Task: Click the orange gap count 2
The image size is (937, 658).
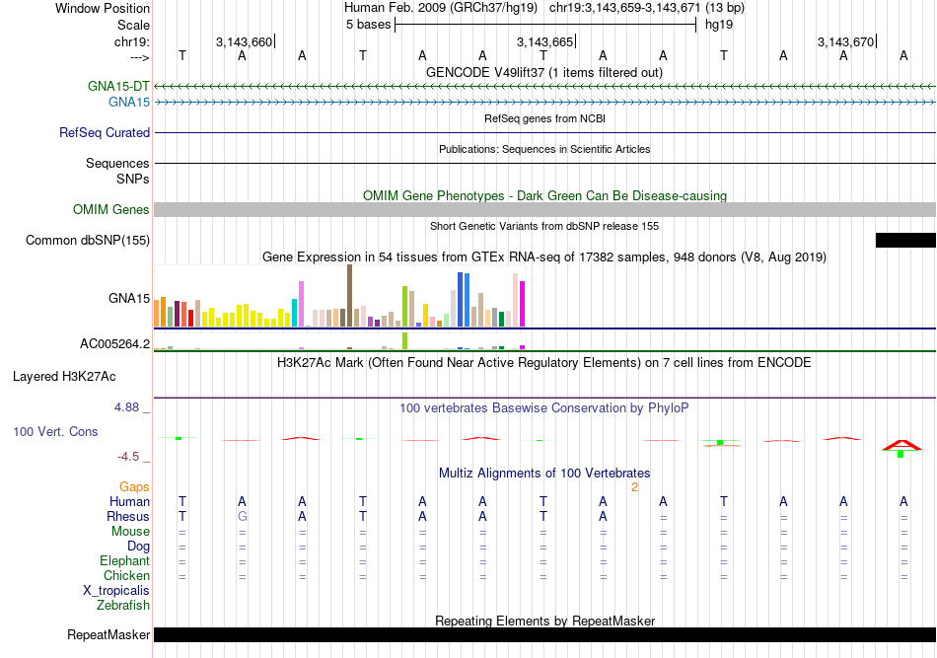Action: tap(634, 487)
